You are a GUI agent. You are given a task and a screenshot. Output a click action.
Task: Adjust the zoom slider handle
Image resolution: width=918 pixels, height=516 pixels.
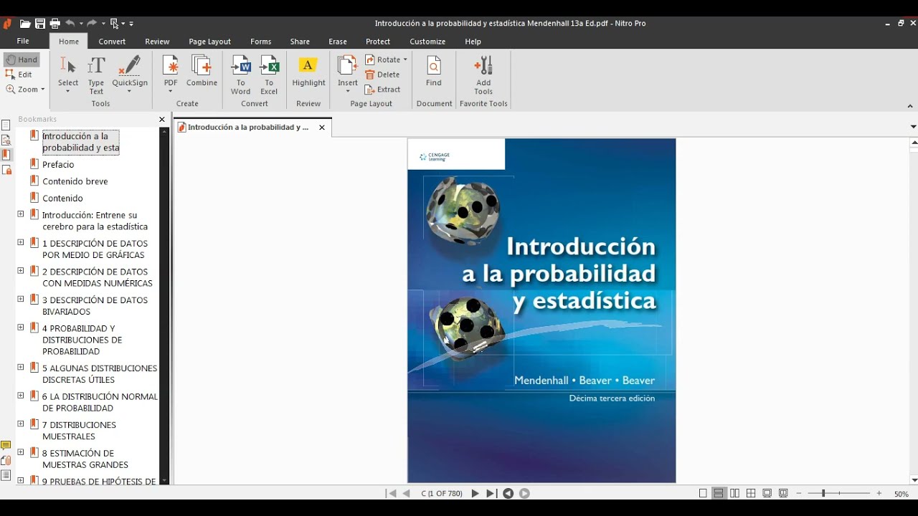point(823,493)
